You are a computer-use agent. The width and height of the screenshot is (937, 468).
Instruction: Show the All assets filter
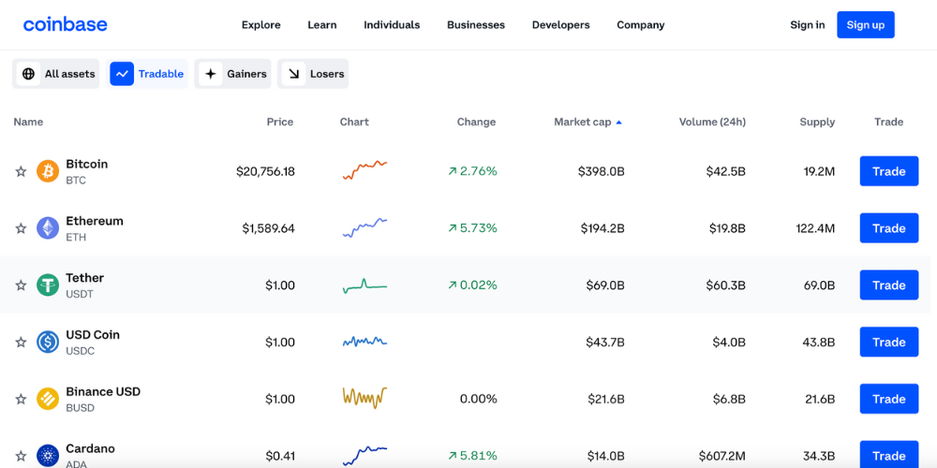56,74
